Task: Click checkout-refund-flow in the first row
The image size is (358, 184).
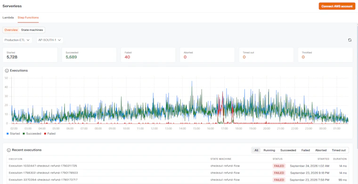Action: [225, 166]
